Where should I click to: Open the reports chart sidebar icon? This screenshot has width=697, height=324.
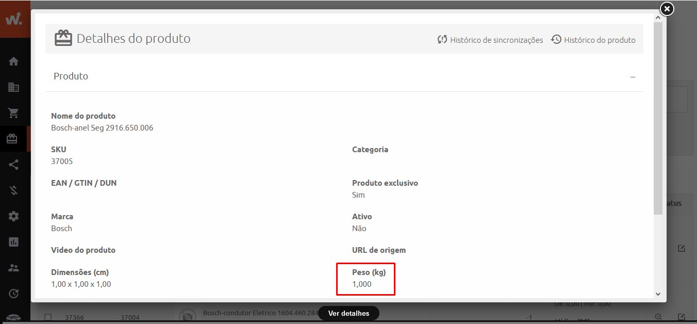pos(13,242)
